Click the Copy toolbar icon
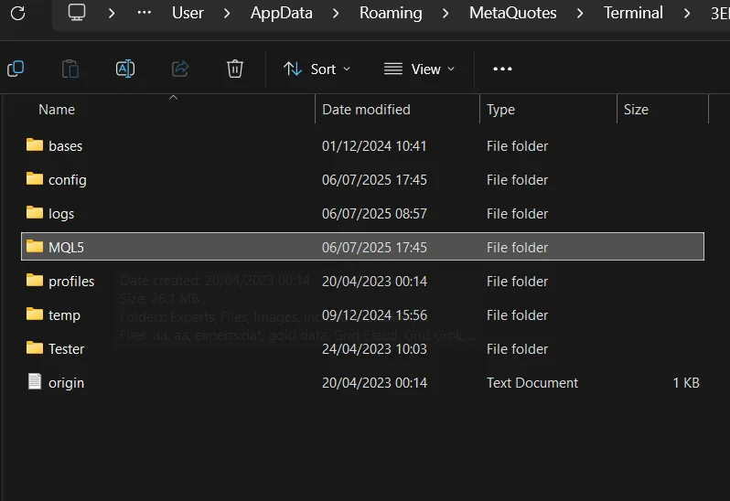730x501 pixels. (16, 69)
